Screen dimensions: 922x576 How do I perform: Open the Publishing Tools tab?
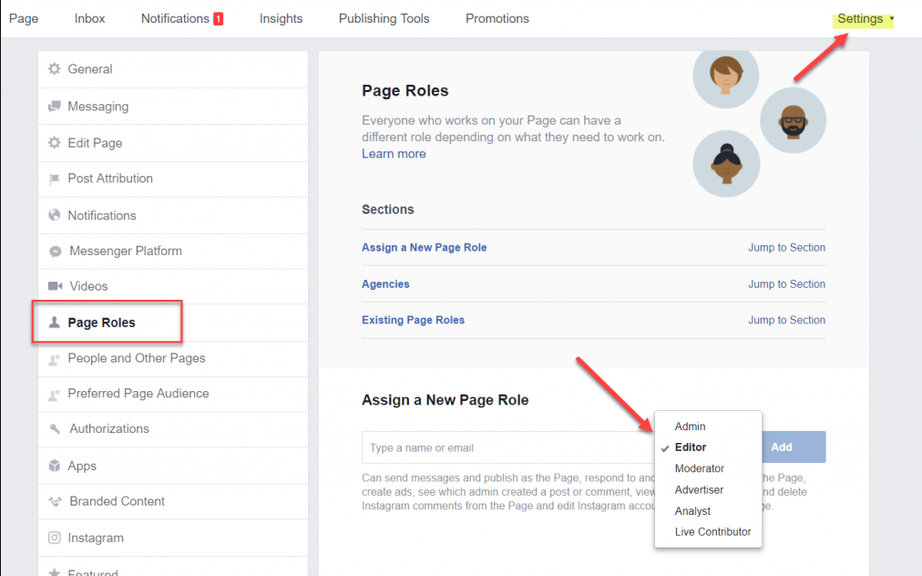pos(384,19)
